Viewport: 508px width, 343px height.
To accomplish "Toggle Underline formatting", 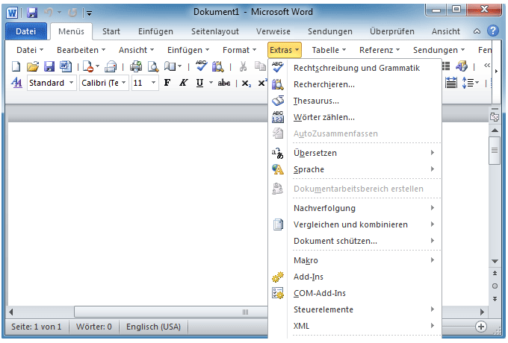I will click(x=200, y=83).
